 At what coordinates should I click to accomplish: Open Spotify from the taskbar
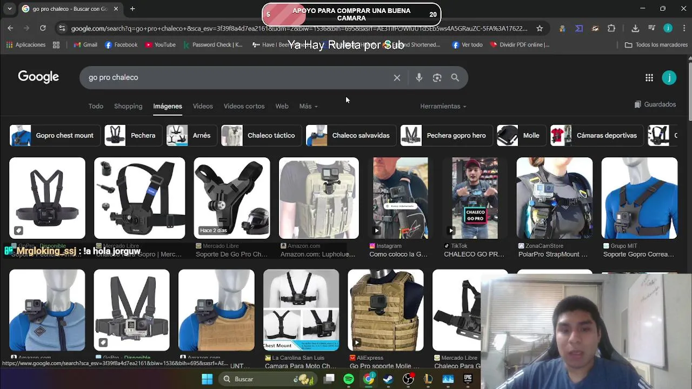coord(349,379)
